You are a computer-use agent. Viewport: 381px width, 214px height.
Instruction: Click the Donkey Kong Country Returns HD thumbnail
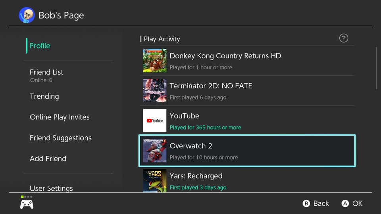[155, 61]
